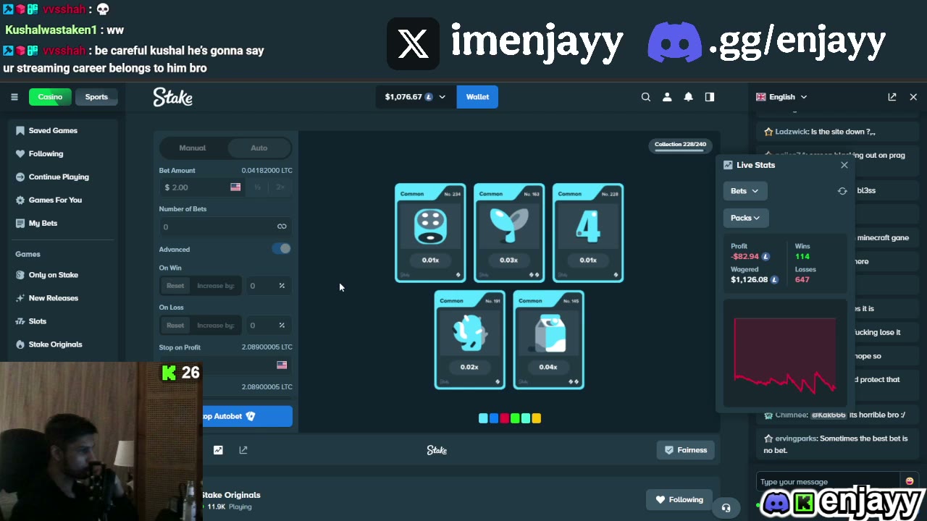
Task: Toggle the chat sidebar panel icon
Action: 710,97
